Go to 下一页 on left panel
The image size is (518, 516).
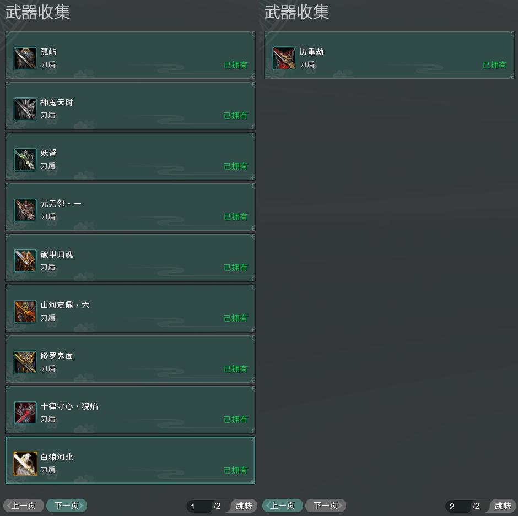pyautogui.click(x=67, y=506)
